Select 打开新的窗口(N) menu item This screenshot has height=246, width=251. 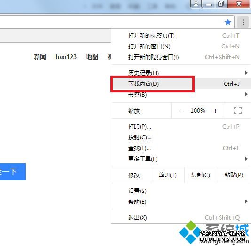pos(181,46)
